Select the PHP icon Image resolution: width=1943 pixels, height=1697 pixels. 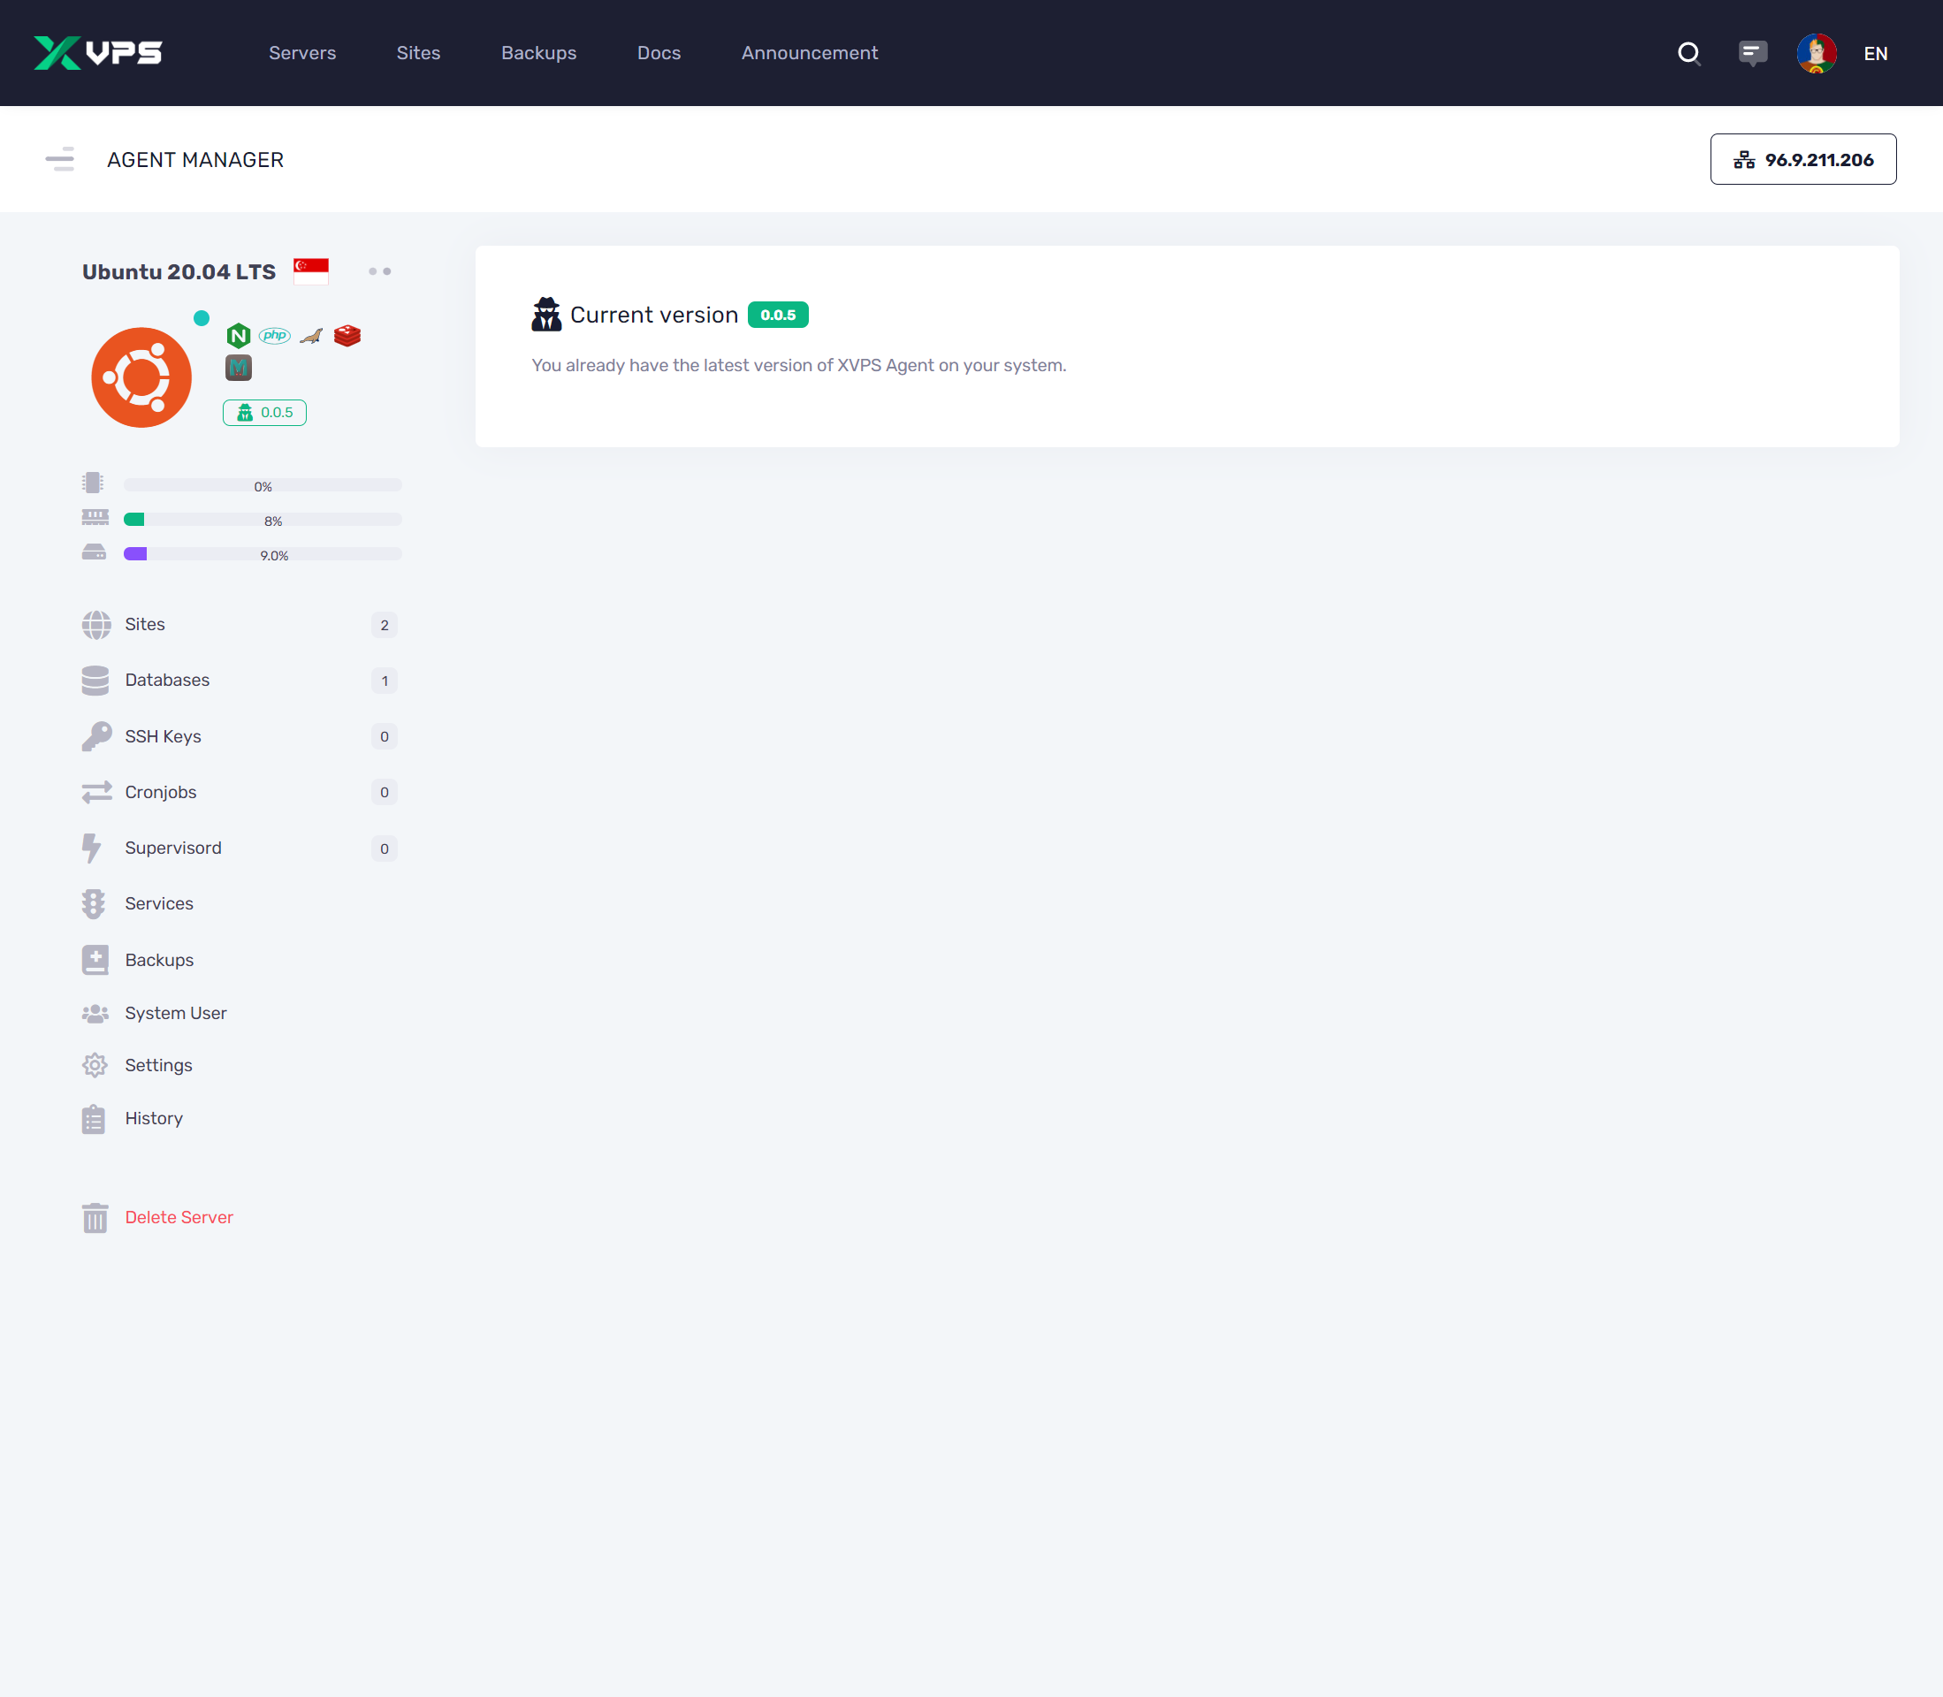coord(276,335)
